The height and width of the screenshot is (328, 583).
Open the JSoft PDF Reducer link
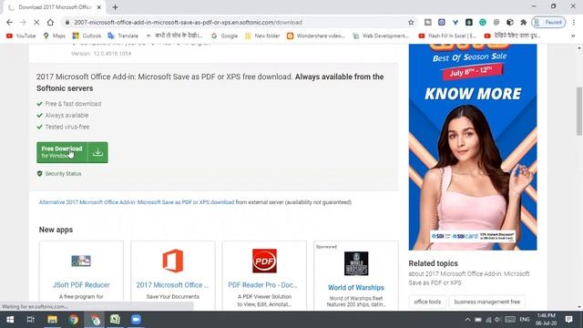point(81,285)
